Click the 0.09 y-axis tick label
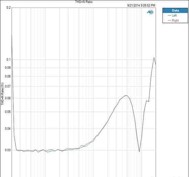 (8, 67)
